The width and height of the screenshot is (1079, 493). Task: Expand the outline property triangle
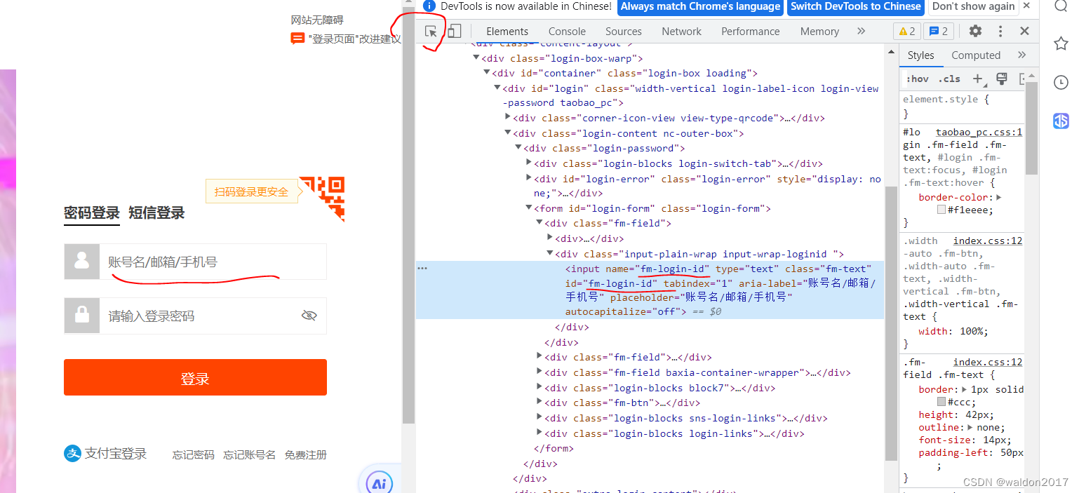pyautogui.click(x=970, y=427)
